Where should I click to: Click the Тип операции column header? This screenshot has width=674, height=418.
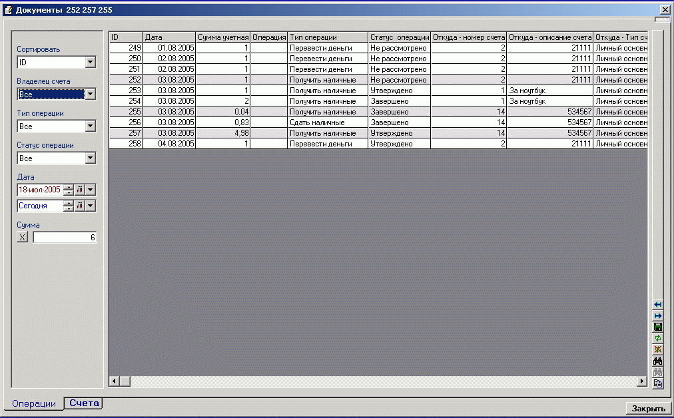pyautogui.click(x=328, y=37)
